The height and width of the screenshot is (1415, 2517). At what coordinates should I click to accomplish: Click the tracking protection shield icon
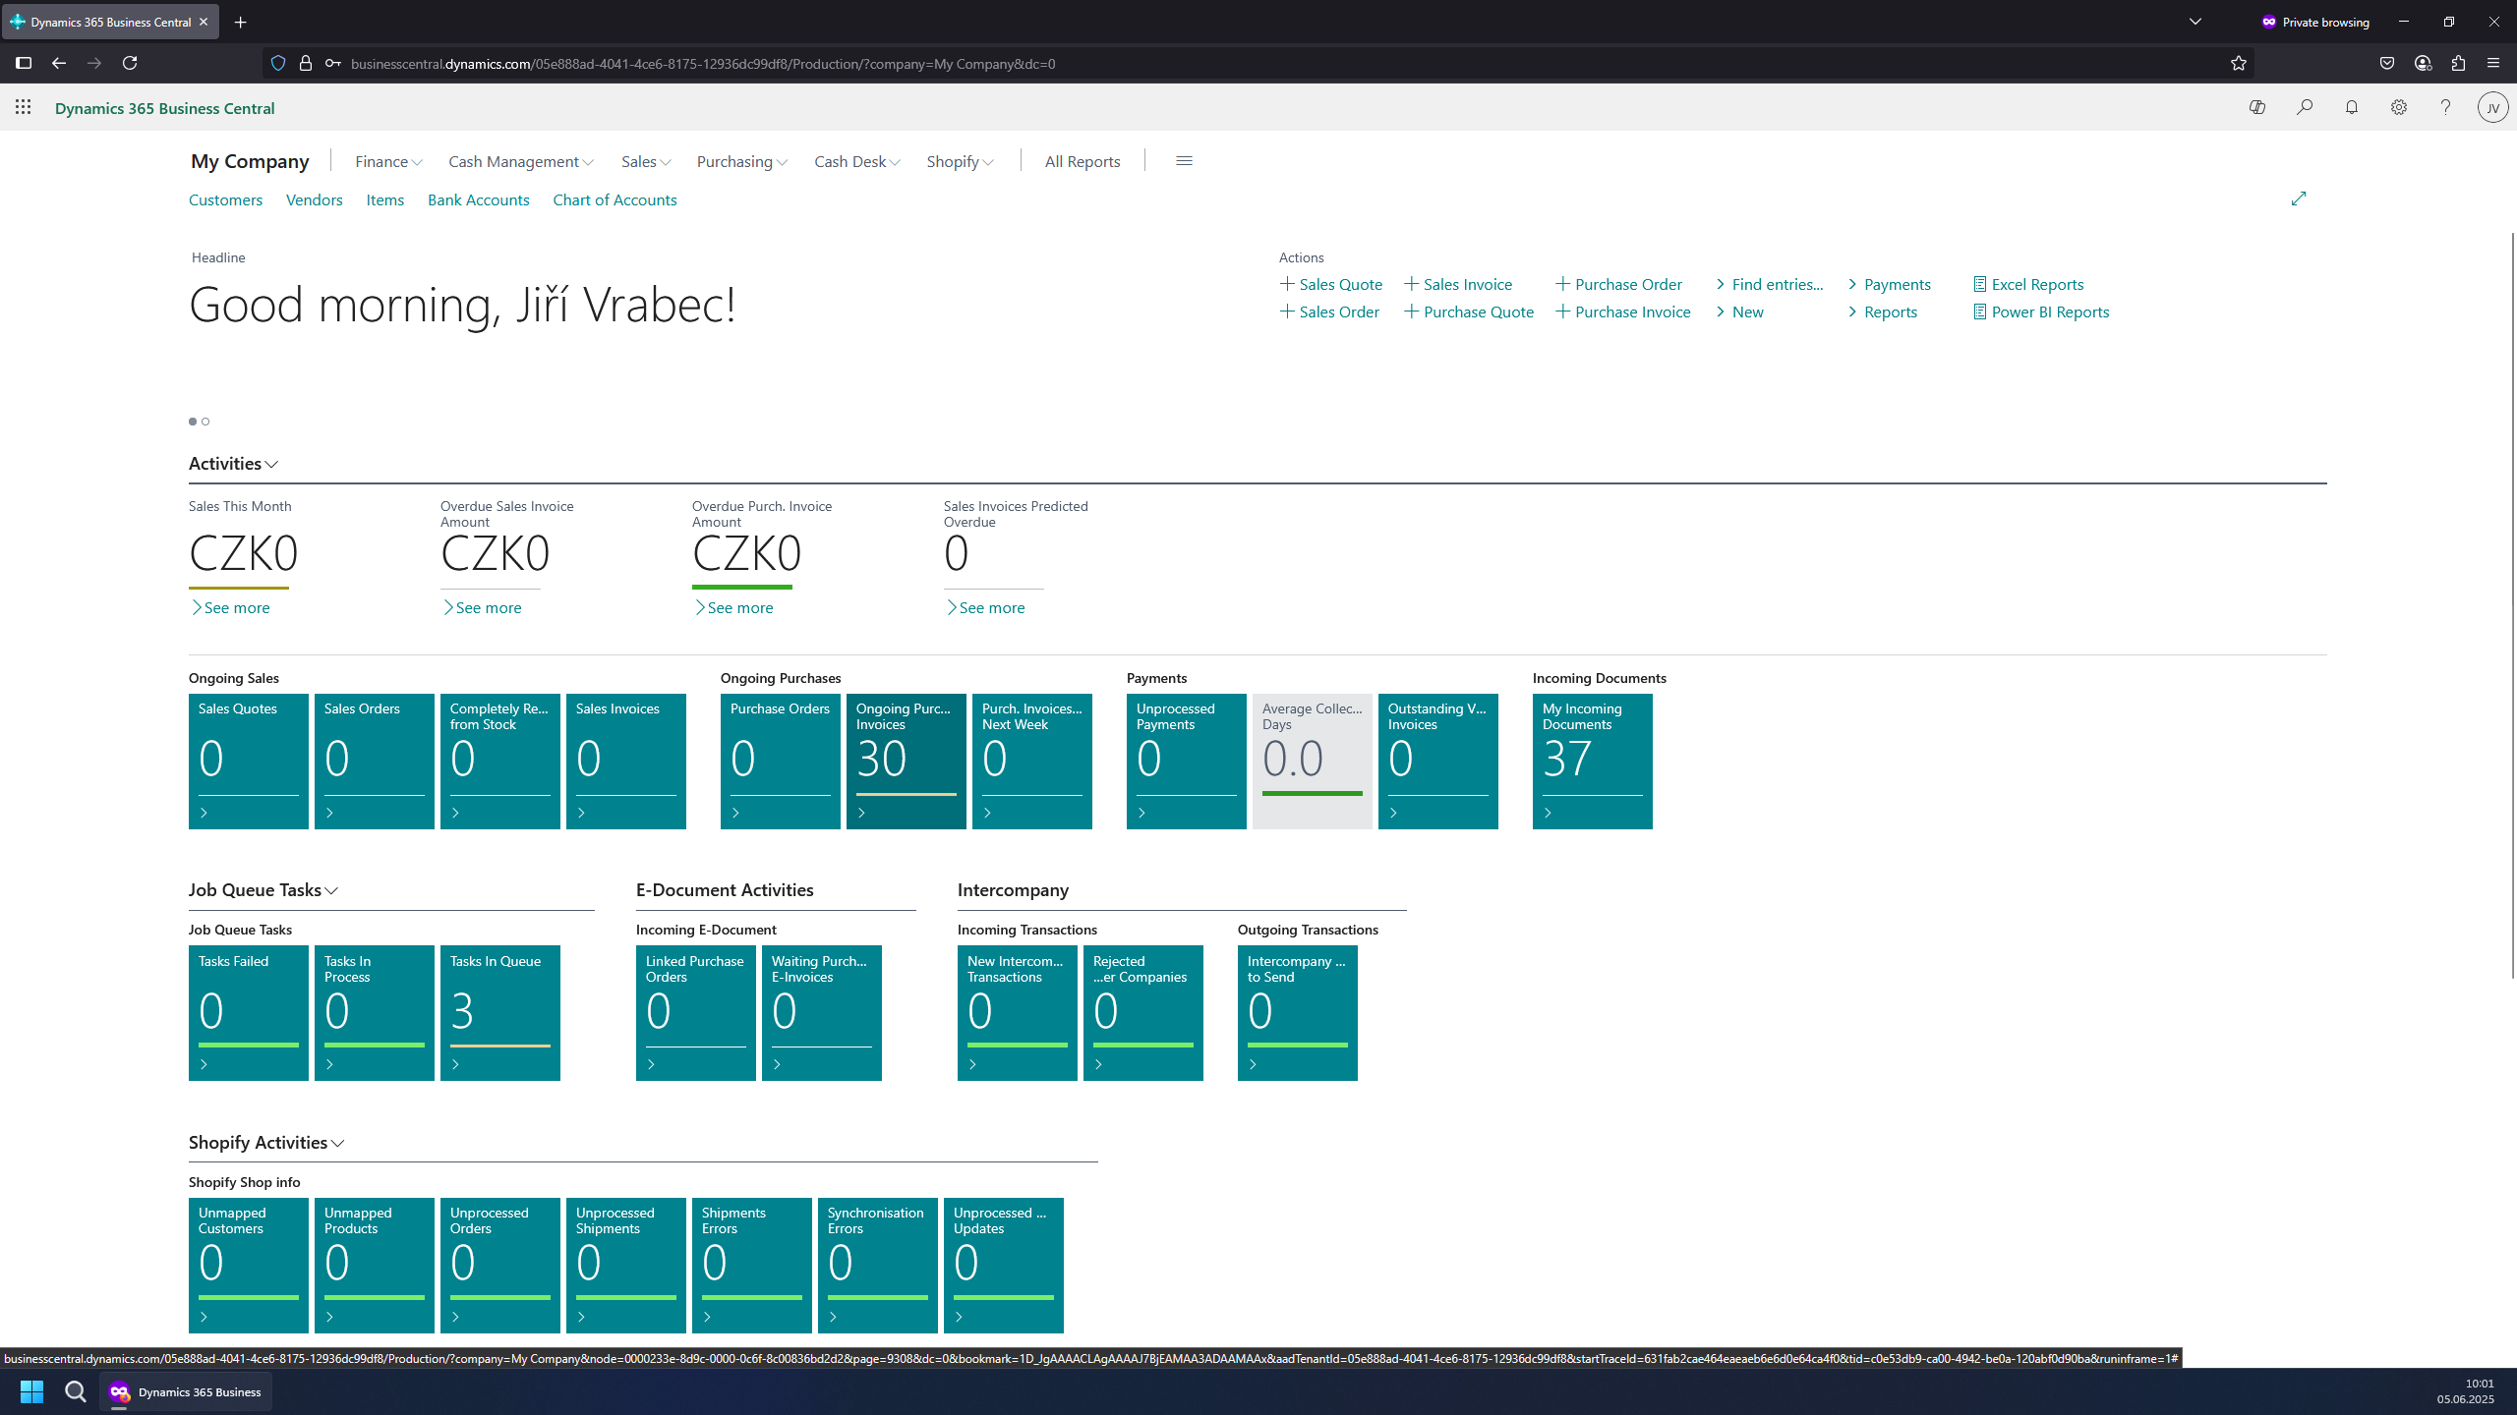(x=278, y=63)
